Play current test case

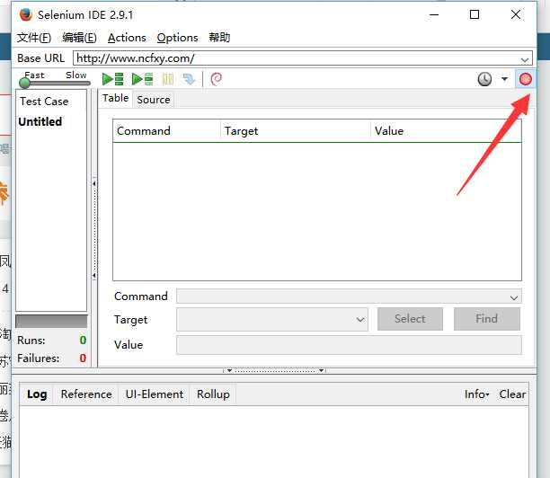(x=142, y=79)
